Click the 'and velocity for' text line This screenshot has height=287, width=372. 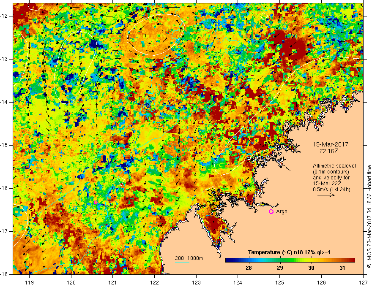[x=331, y=178]
